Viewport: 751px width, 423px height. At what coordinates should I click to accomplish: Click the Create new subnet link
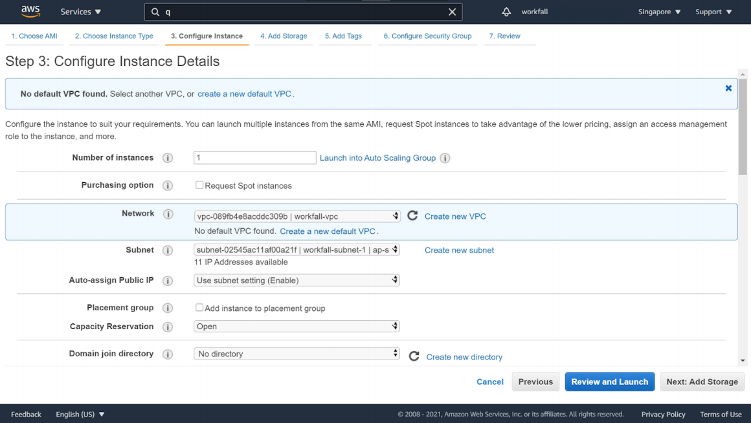click(459, 250)
